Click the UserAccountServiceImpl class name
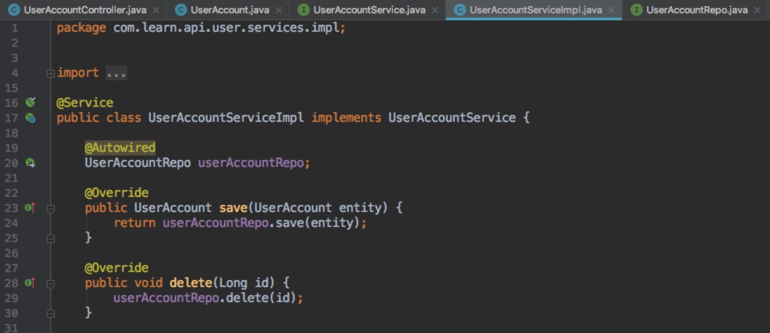 coord(226,118)
